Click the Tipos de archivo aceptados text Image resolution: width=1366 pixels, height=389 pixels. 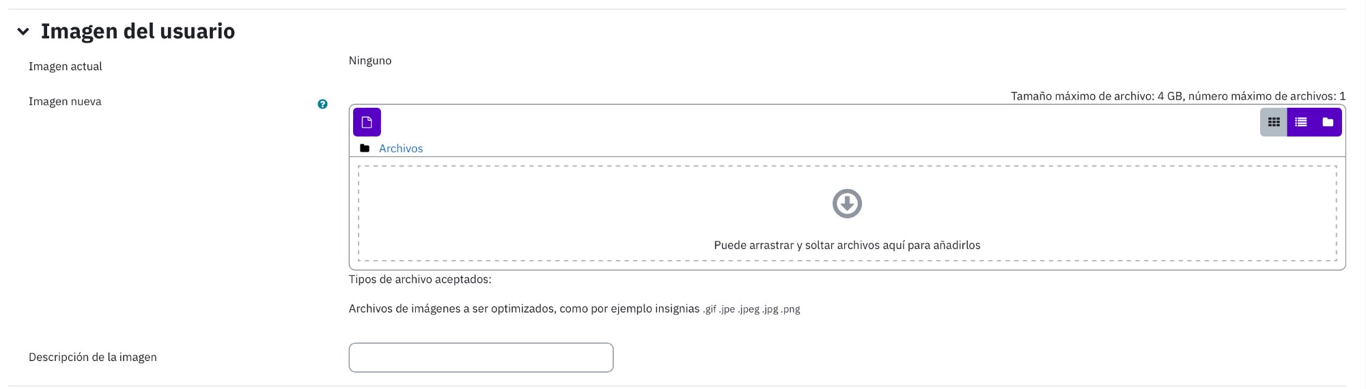[x=420, y=279]
